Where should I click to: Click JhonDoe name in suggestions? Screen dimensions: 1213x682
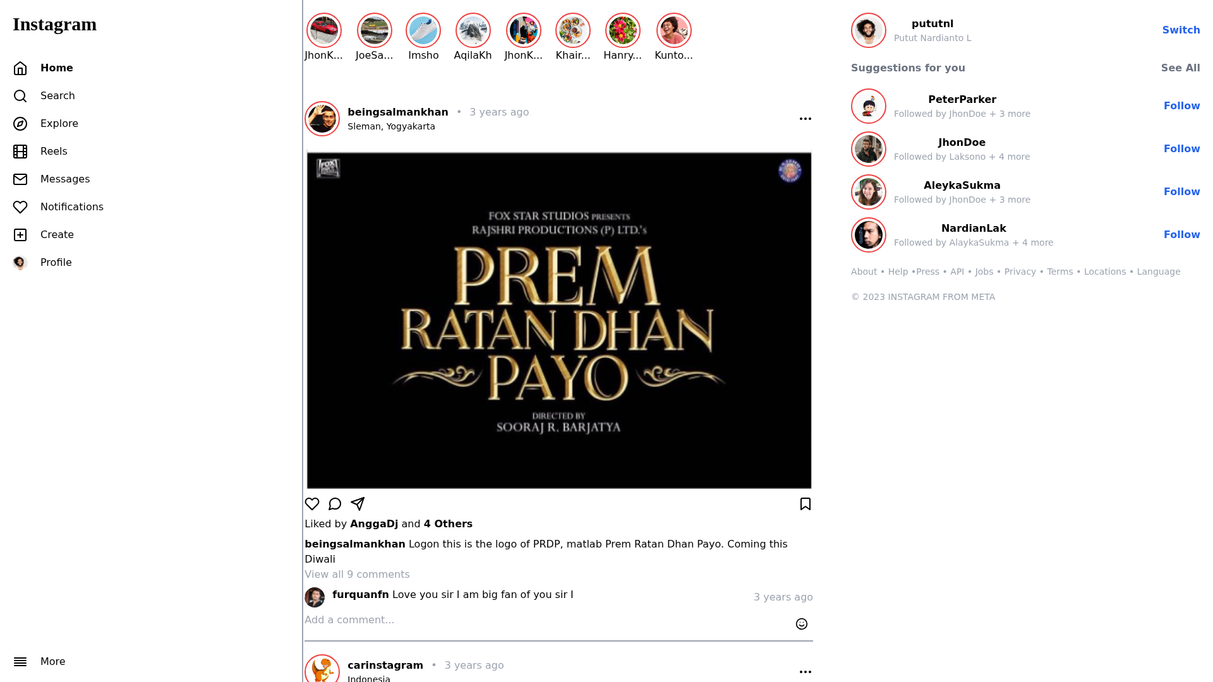(x=962, y=143)
